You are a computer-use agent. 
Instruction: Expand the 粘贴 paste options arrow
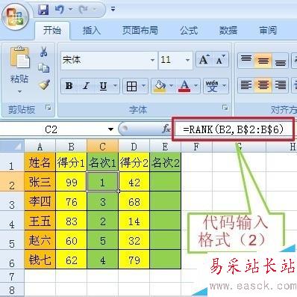click(19, 91)
